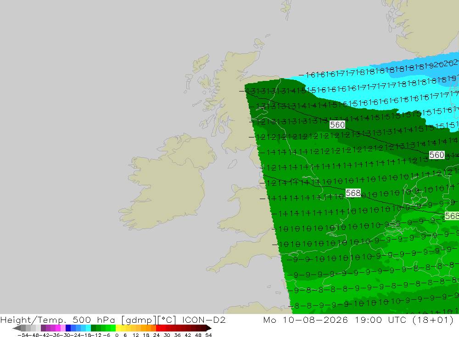Select the light pink legend swatch

[x=63, y=328]
